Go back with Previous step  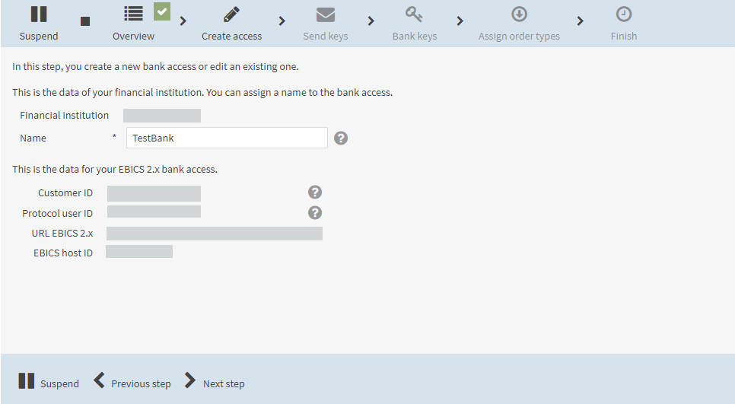tap(132, 381)
